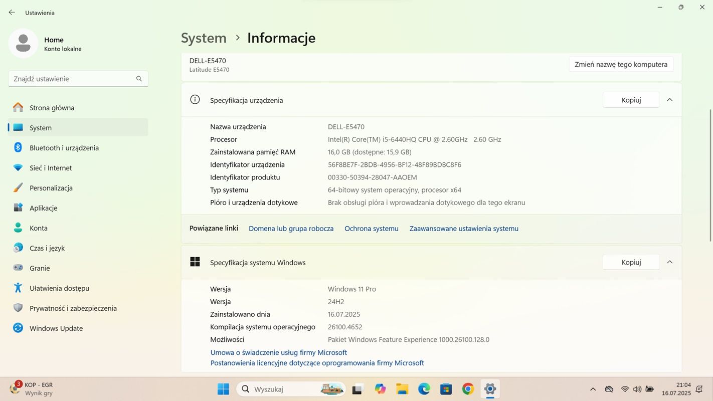Click the Settings gear on the taskbar

click(x=490, y=389)
